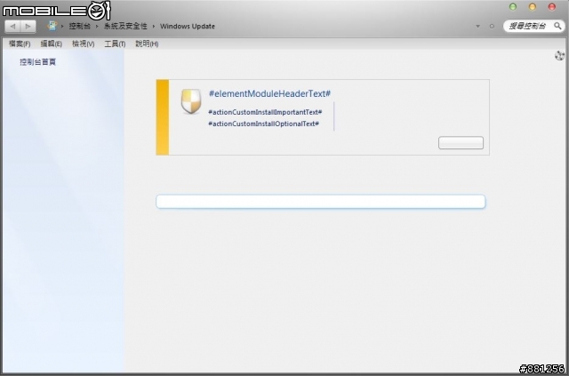
Task: Go back with the left arrow button
Action: click(12, 26)
